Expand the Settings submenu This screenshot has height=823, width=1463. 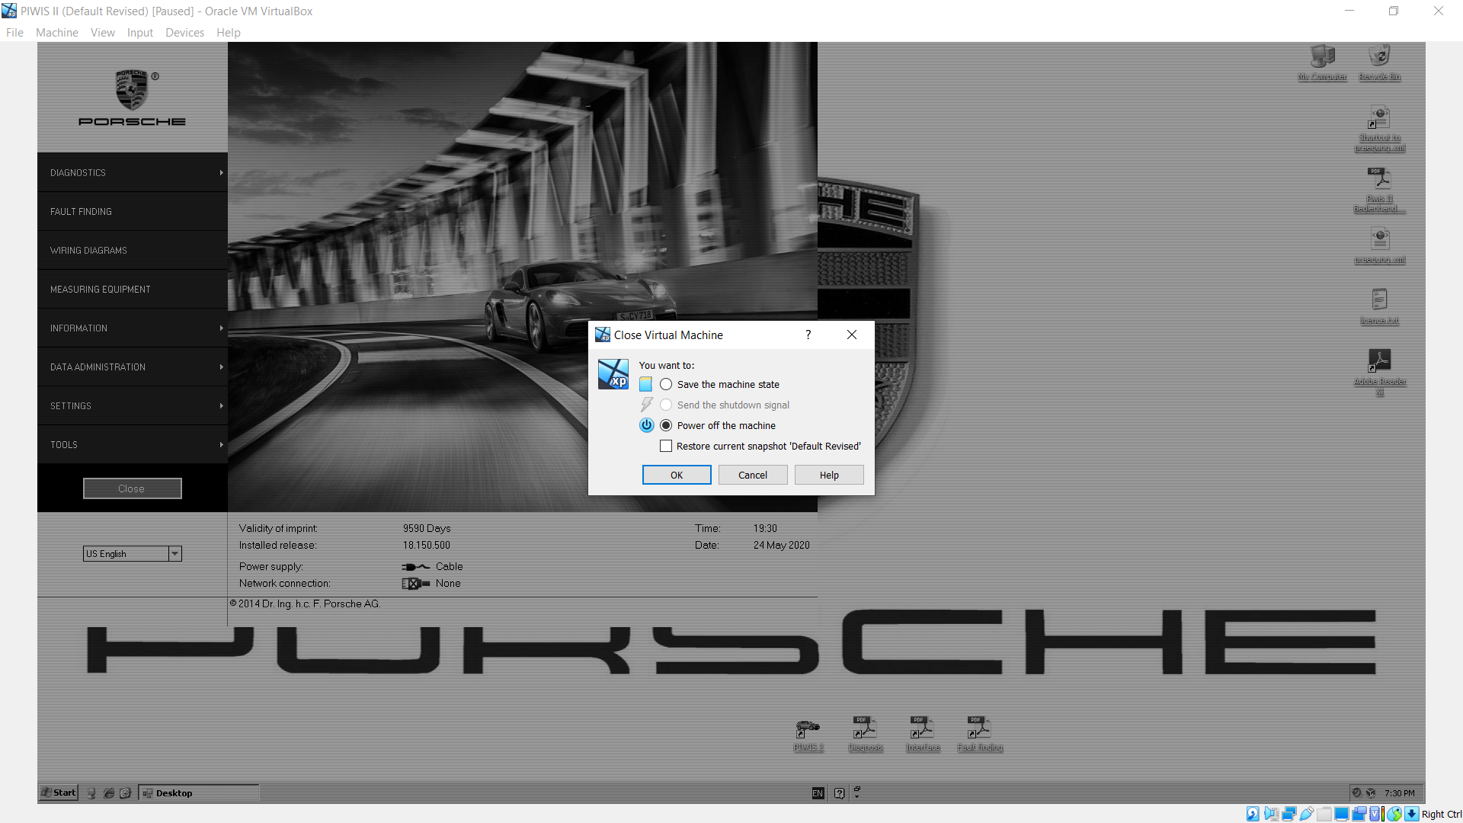click(132, 406)
